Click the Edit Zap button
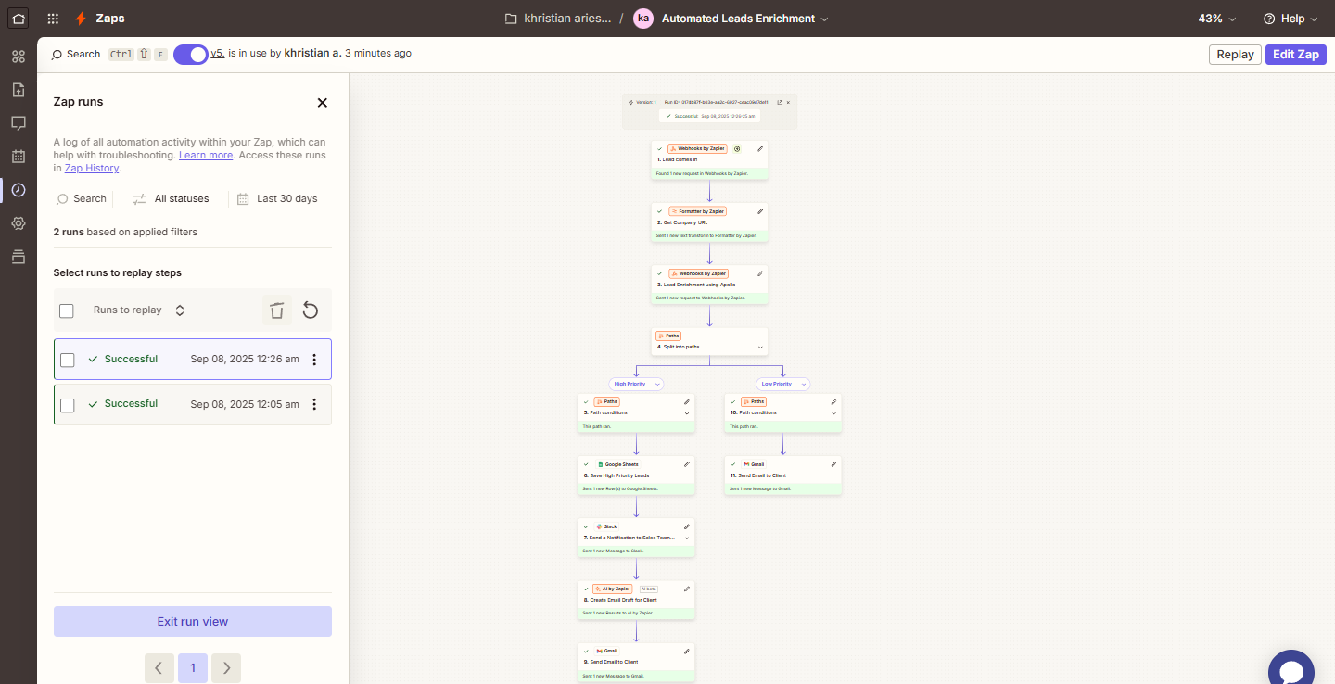The width and height of the screenshot is (1335, 684). (1296, 55)
